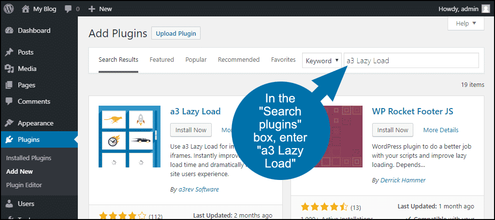Select Add New plugins submenu
This screenshot has width=495, height=220.
tap(19, 172)
